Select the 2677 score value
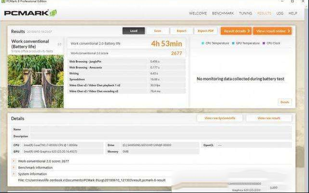309x193 pixels. click(177, 53)
